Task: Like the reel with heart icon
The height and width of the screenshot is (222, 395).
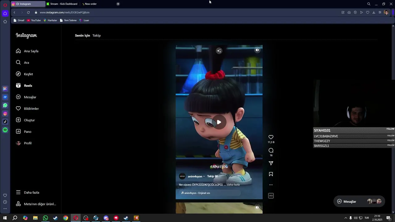Action: tap(271, 137)
